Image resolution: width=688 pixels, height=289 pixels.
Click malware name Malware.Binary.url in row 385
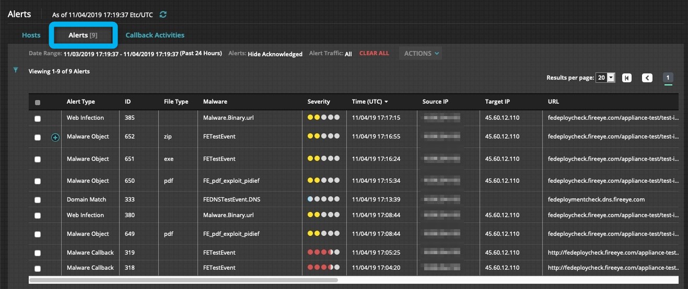[x=228, y=118]
